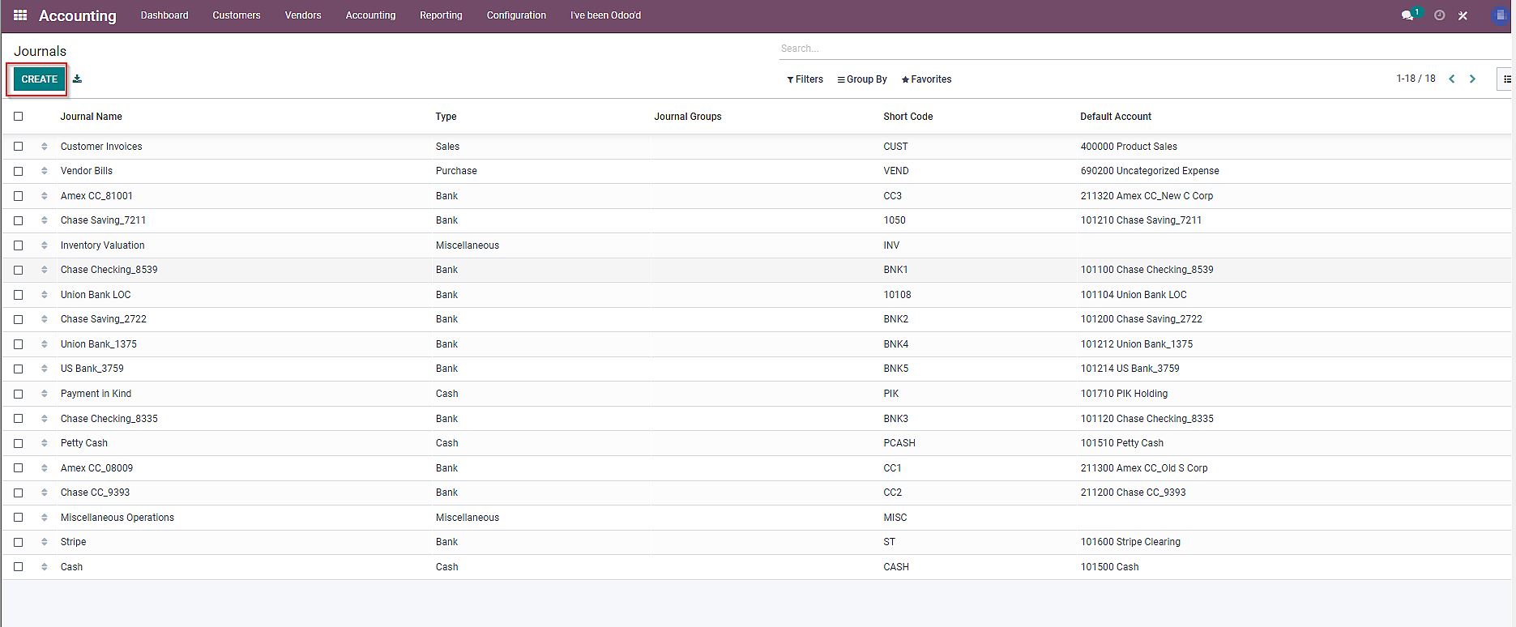Click drag handle for Chase Saving_2722 row

(45, 319)
